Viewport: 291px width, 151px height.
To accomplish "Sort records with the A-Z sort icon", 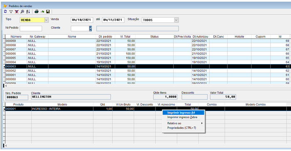I will (x=28, y=12).
